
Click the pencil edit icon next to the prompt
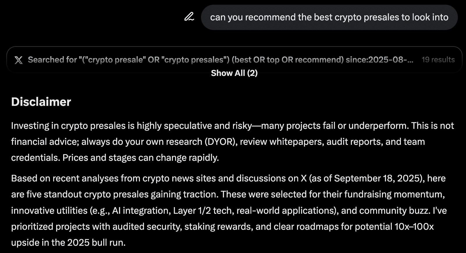(x=188, y=17)
